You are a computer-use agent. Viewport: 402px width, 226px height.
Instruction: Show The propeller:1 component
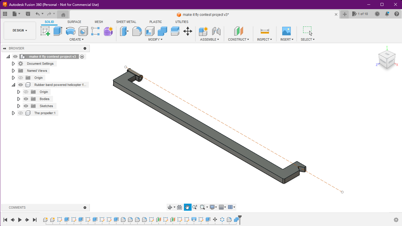click(x=20, y=113)
